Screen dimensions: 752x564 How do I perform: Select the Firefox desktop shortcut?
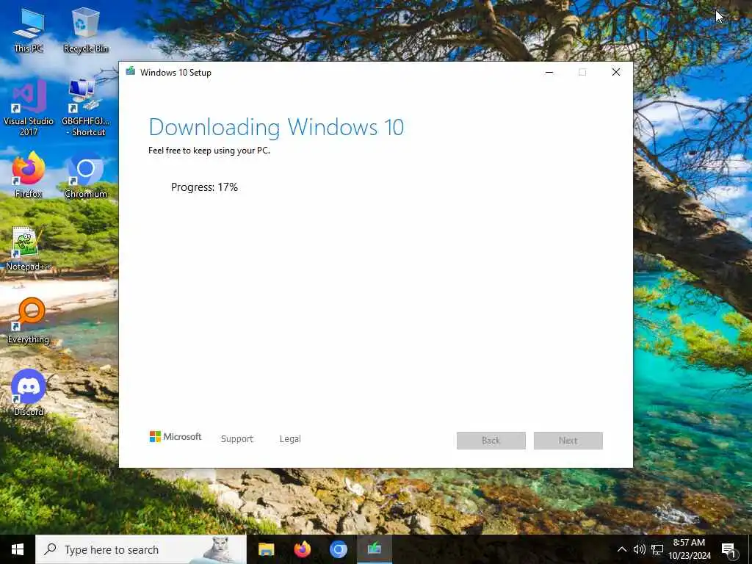click(29, 175)
